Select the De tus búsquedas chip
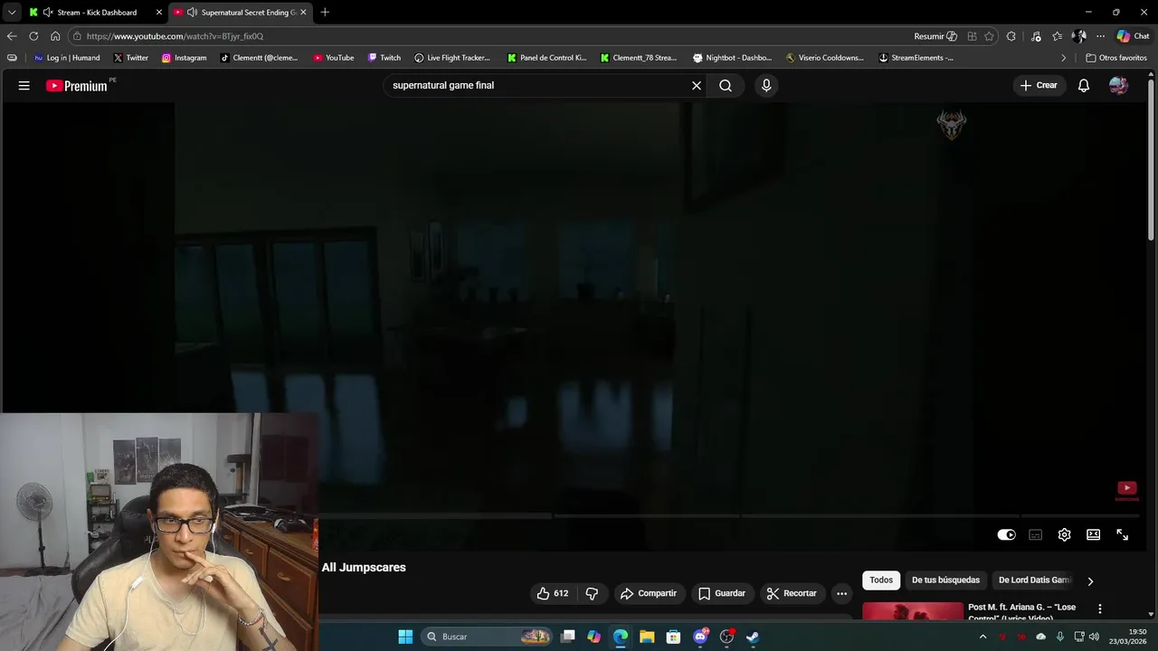Screen dimensions: 1158x651 tap(945, 580)
